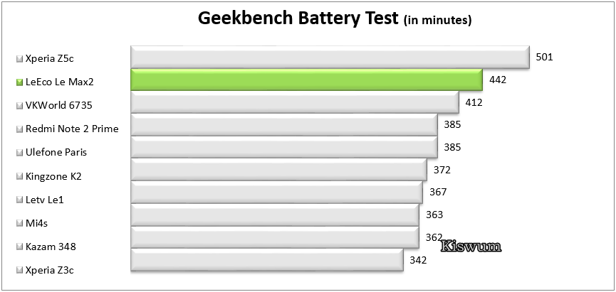This screenshot has height=292, width=616.
Task: Click the Xperia Z5c legend marker
Action: click(x=20, y=59)
